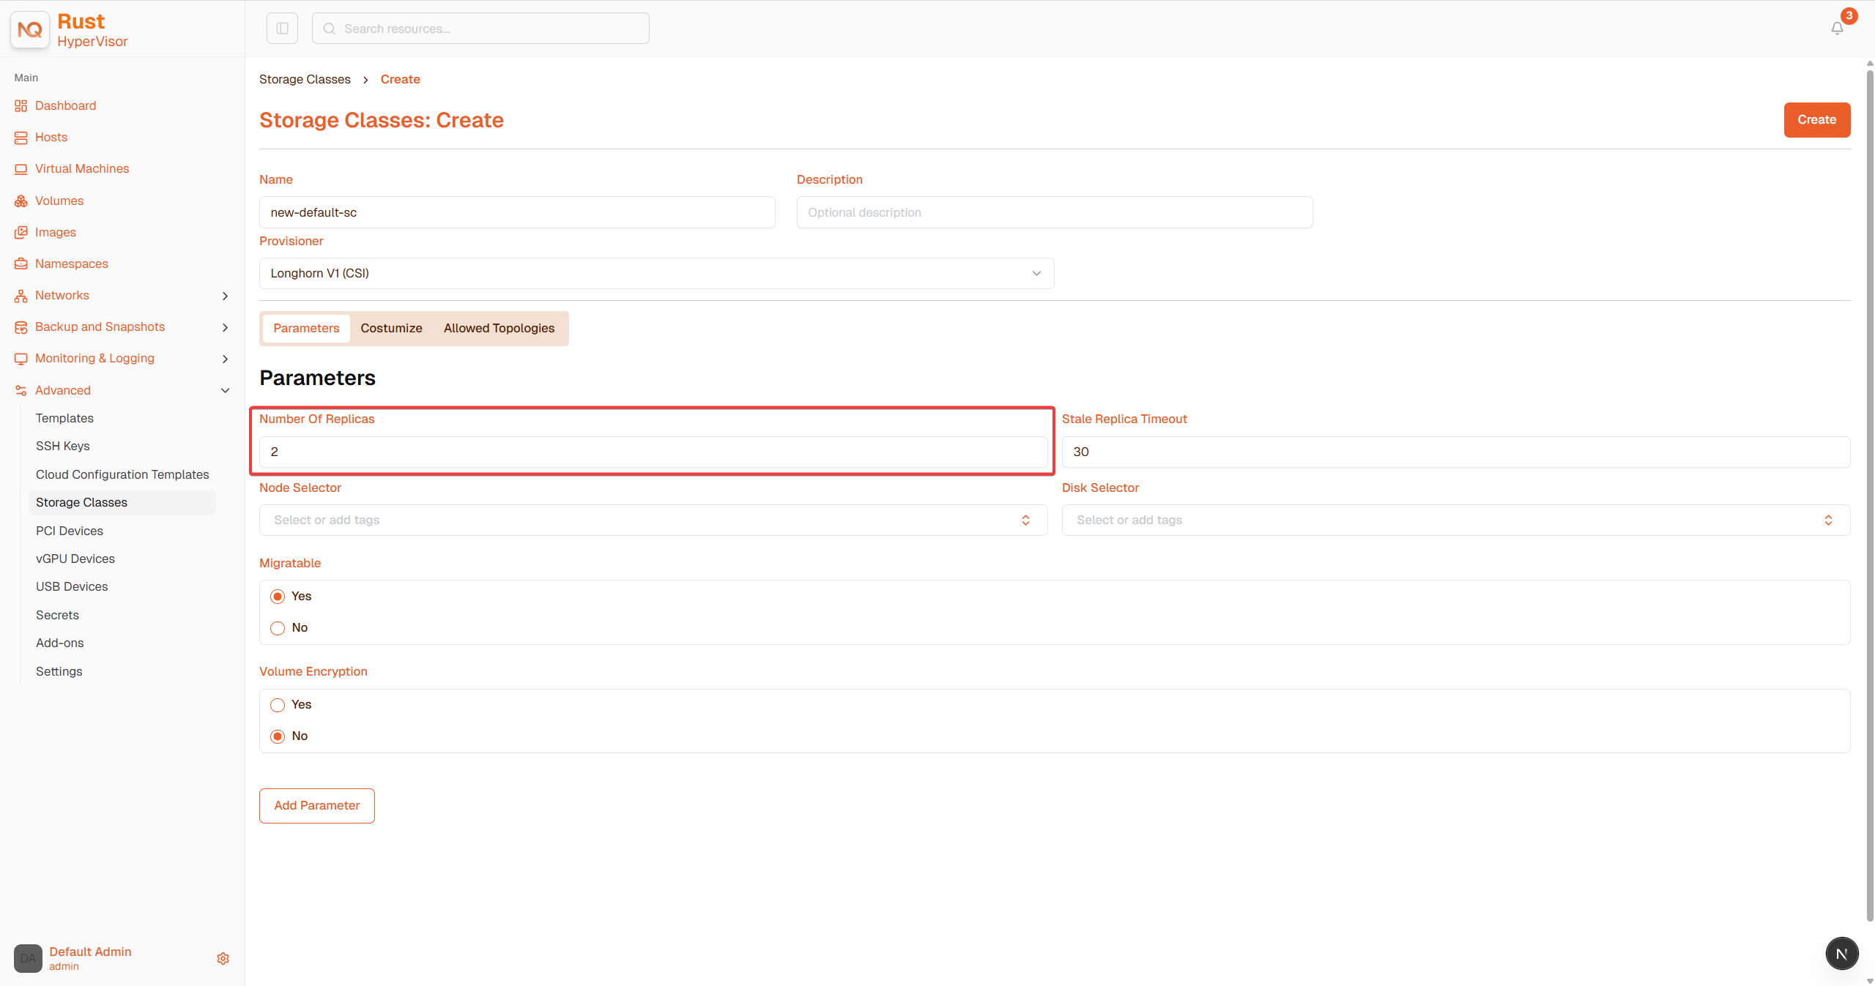Open Storage Classes sidebar item
The image size is (1875, 986).
pos(122,502)
